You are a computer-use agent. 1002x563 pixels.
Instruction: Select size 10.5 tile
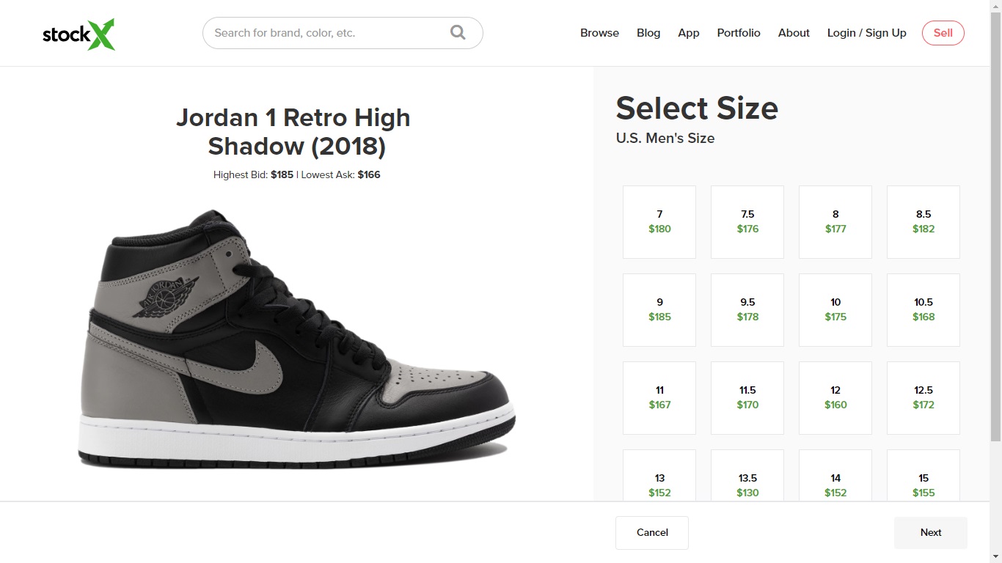924,310
